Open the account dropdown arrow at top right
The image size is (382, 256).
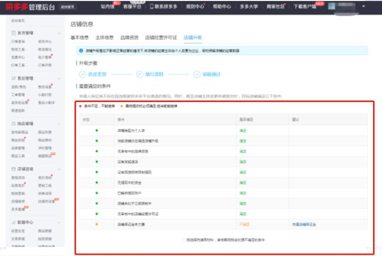tap(363, 7)
